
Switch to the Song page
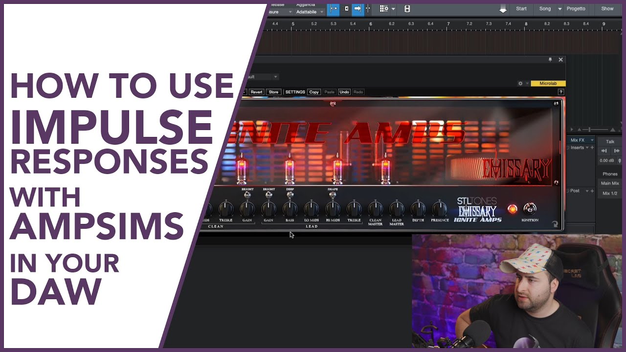[545, 9]
